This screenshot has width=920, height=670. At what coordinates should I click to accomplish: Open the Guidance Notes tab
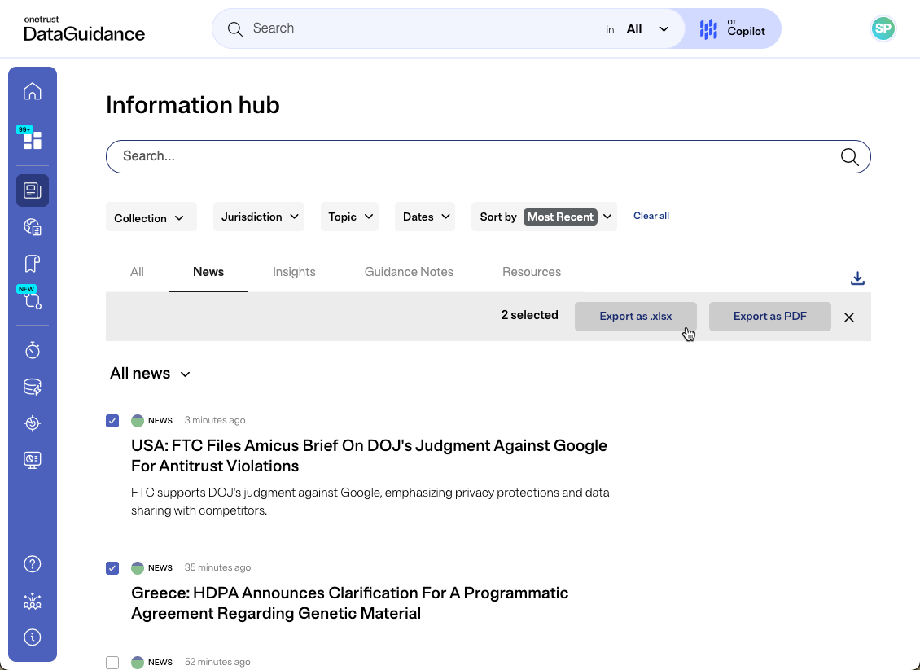click(x=409, y=272)
